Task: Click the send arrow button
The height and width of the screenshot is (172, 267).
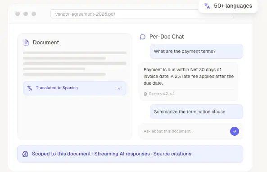Action: coord(235,131)
